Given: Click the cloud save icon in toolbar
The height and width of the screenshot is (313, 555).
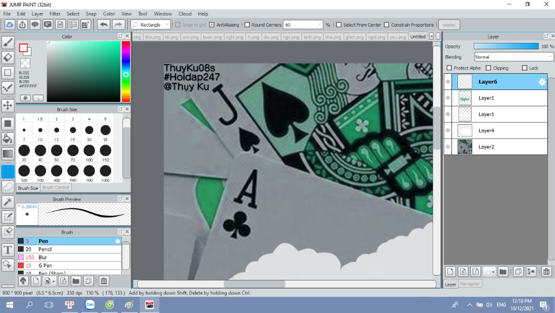Looking at the screenshot, I should (x=10, y=25).
